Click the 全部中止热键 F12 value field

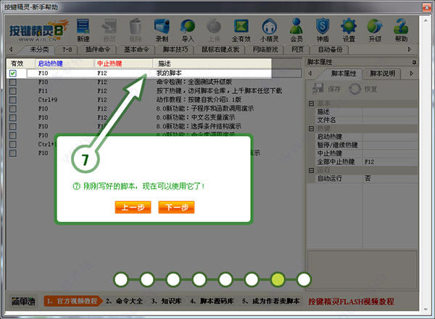point(390,162)
